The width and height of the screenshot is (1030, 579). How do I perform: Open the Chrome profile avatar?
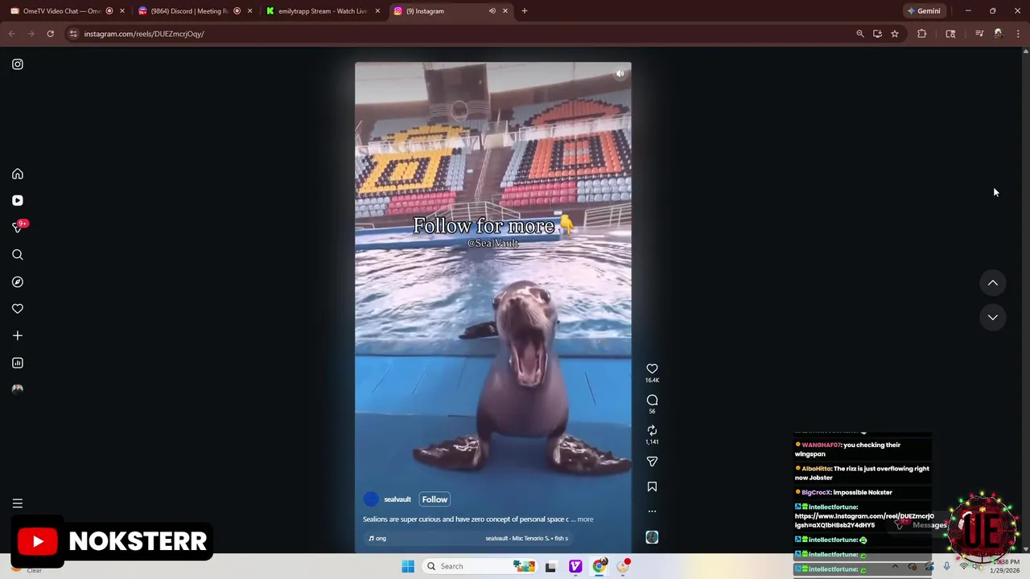999,34
